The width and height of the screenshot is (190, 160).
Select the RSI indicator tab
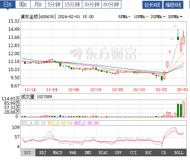coord(28,153)
